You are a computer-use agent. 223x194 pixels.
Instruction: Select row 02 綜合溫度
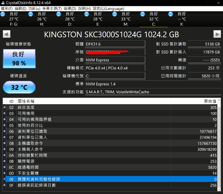click(x=110, y=107)
